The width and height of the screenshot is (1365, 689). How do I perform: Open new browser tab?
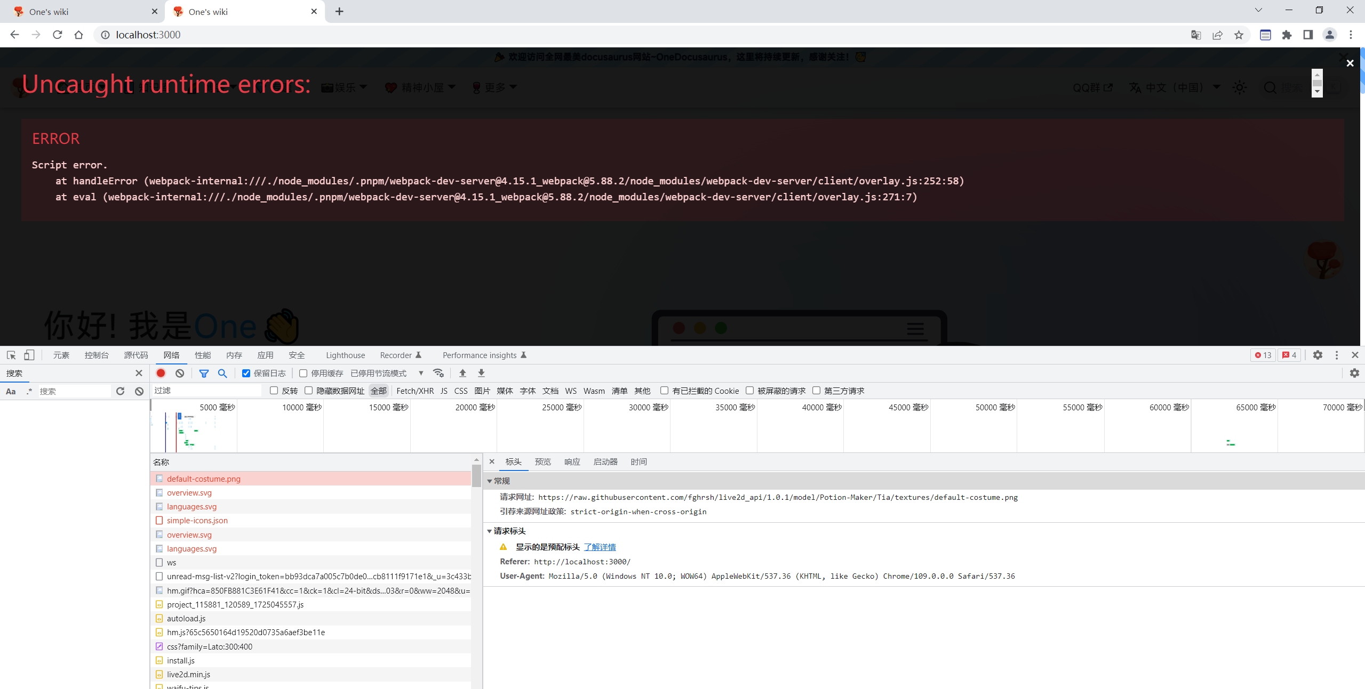(x=339, y=11)
